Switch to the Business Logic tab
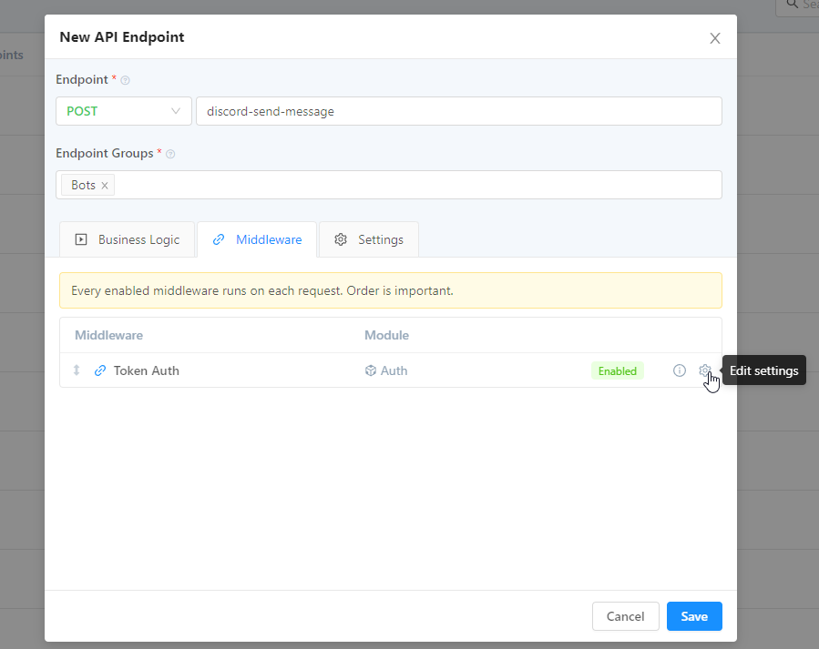 pos(127,239)
